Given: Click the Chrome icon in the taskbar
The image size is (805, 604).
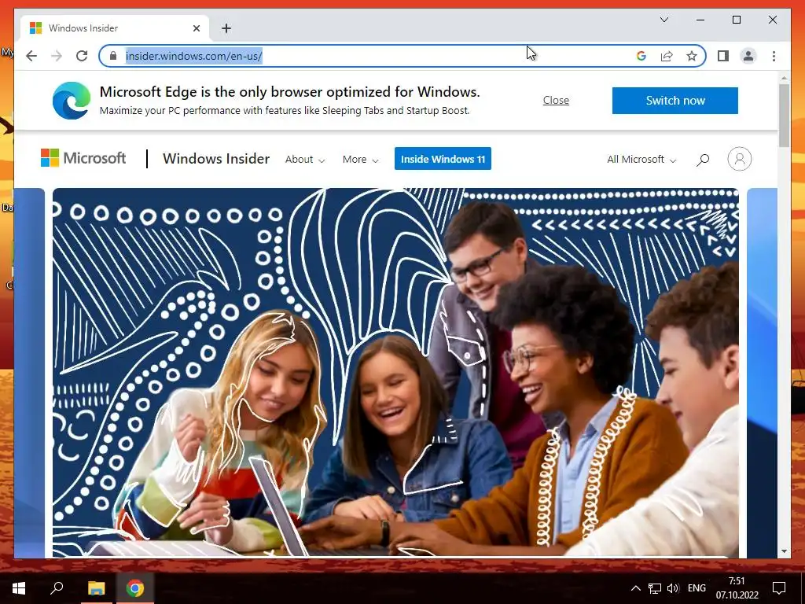Looking at the screenshot, I should click(x=135, y=588).
